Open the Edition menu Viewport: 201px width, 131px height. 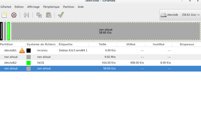click(19, 7)
